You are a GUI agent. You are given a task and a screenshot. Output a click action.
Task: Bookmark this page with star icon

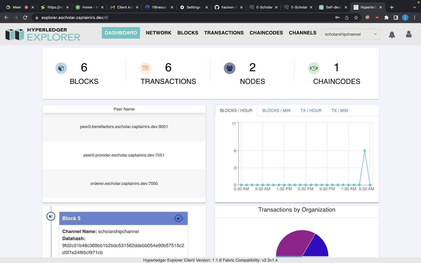356,18
